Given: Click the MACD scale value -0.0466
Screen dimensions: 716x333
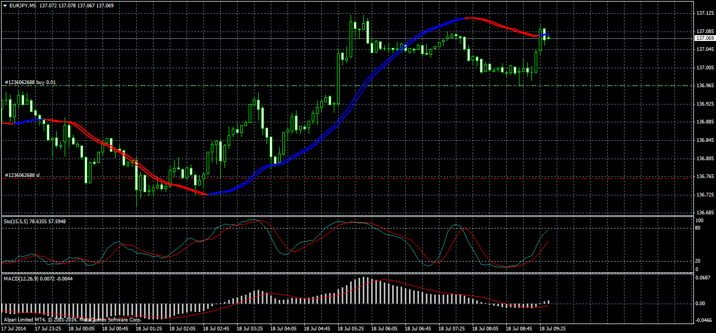Looking at the screenshot, I should point(703,319).
